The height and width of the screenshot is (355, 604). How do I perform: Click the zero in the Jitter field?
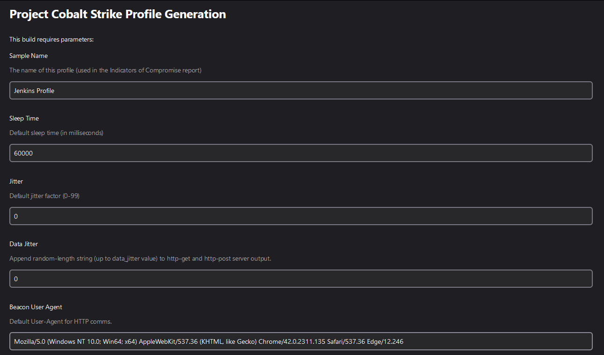pos(15,216)
